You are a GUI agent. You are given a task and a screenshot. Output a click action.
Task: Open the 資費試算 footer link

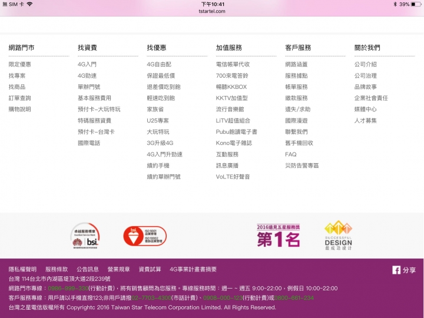[150, 269]
